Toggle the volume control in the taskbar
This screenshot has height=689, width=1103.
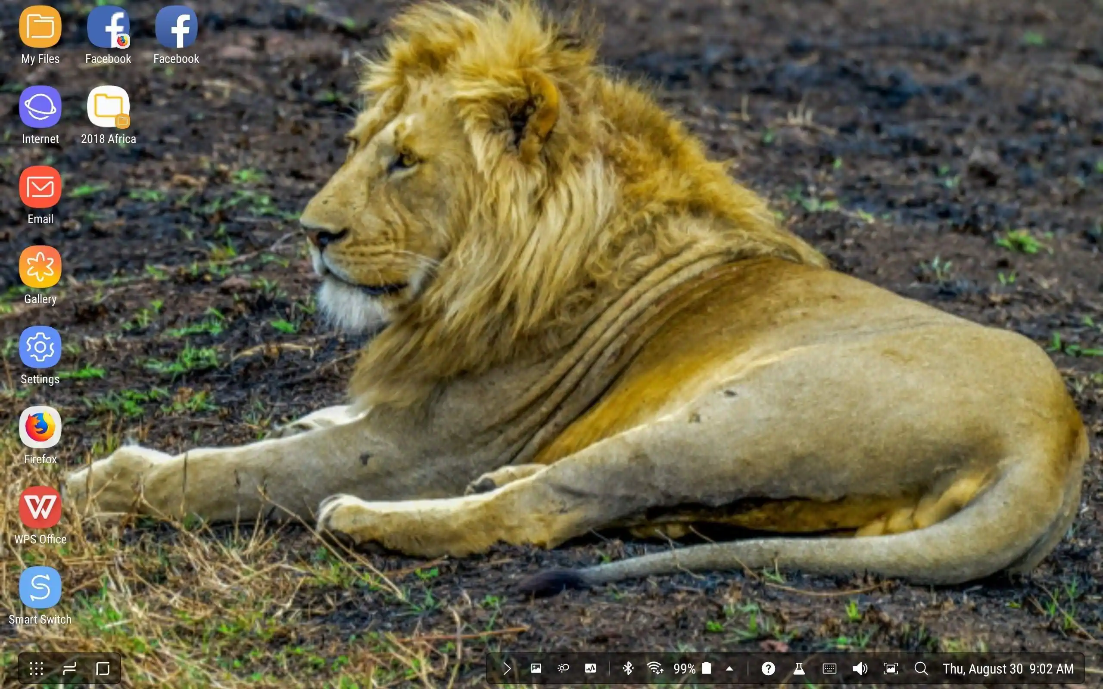(860, 668)
